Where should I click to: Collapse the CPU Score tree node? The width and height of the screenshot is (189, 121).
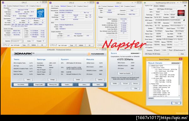tap(152, 78)
